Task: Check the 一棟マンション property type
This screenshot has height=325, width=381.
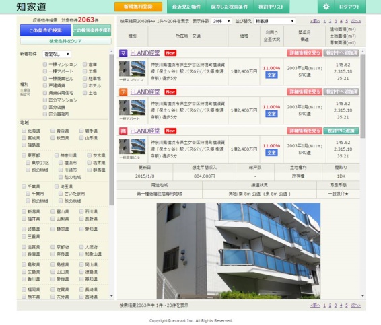Action: click(x=45, y=64)
